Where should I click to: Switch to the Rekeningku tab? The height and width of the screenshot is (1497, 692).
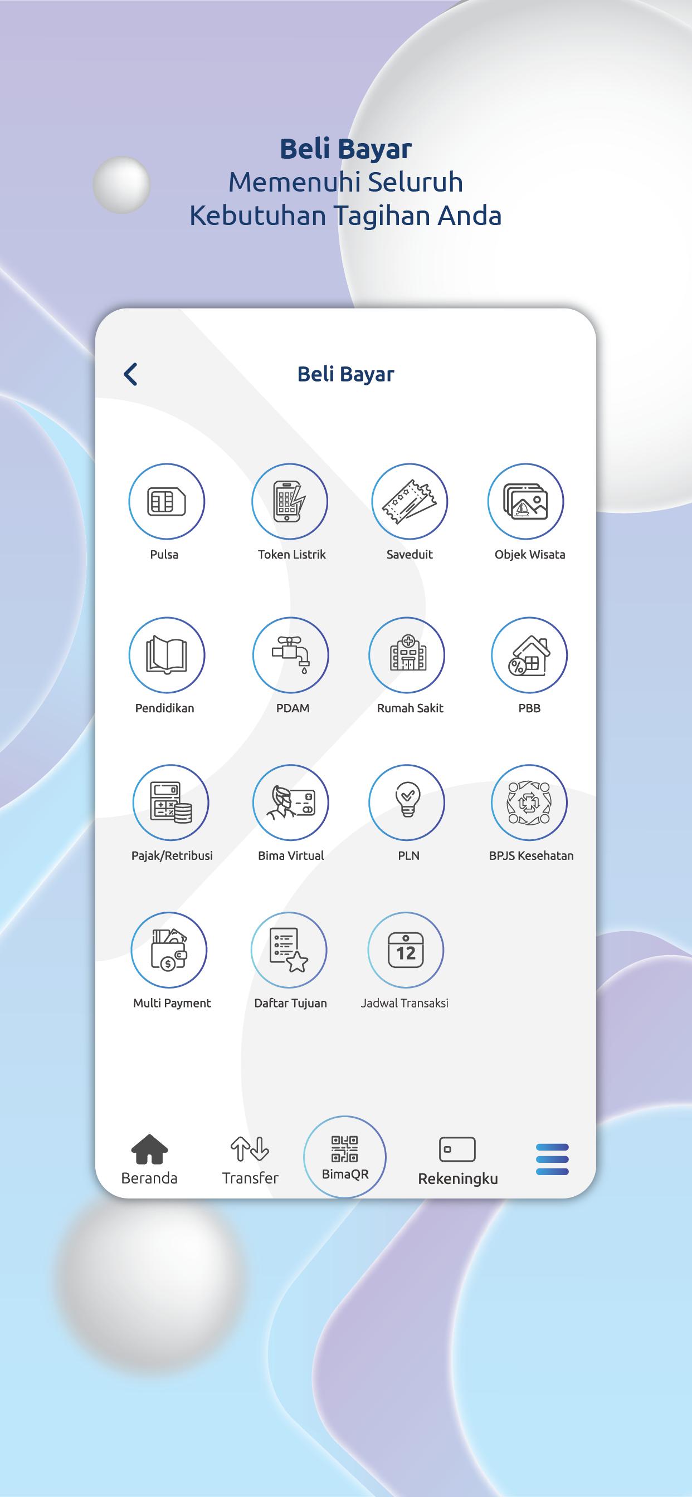(x=457, y=1161)
